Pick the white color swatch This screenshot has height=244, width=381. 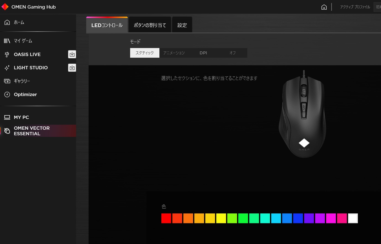point(353,218)
